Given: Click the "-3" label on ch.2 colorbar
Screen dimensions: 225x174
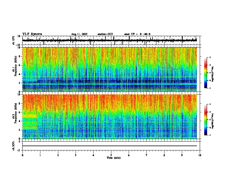Looking at the screenshot, I should pos(210,104).
